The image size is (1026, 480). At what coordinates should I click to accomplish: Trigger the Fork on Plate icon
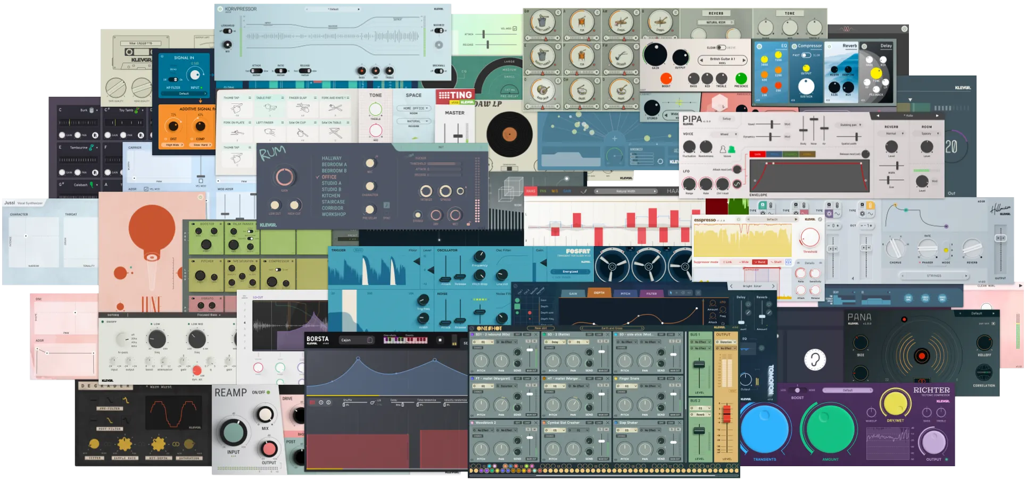coord(237,133)
